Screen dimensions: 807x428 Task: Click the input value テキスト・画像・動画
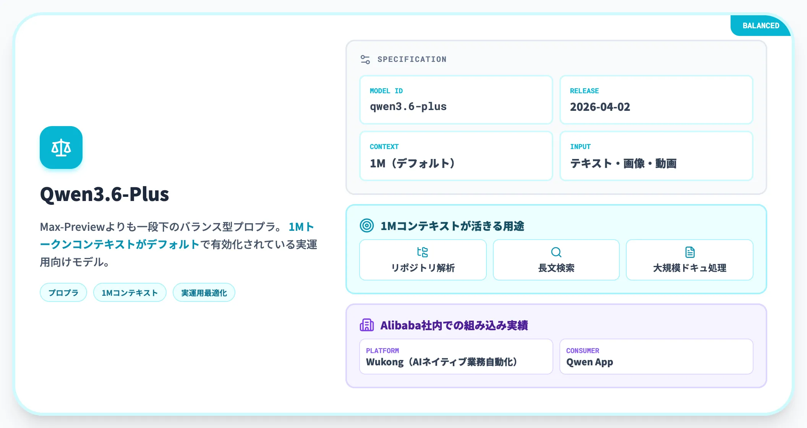coord(623,163)
